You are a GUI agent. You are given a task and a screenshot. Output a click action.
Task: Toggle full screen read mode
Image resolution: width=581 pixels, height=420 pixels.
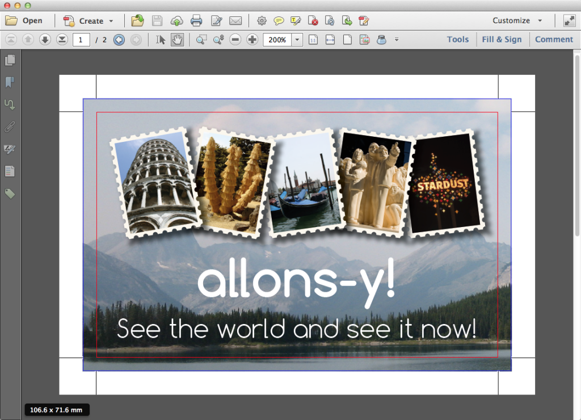[x=569, y=21]
